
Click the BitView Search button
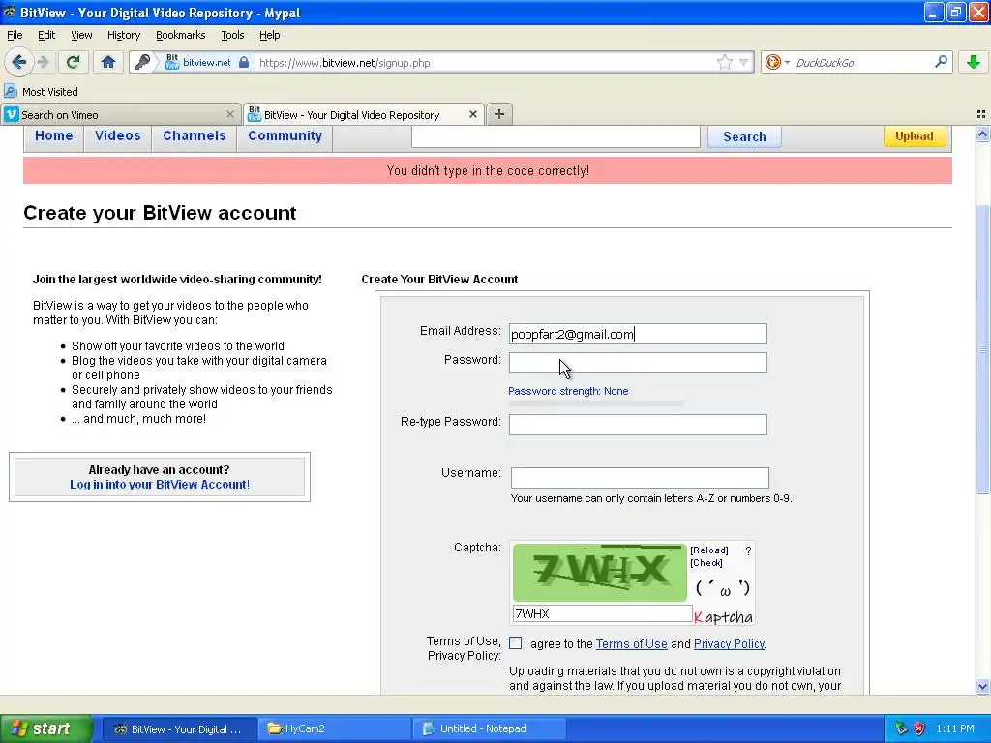click(x=744, y=136)
